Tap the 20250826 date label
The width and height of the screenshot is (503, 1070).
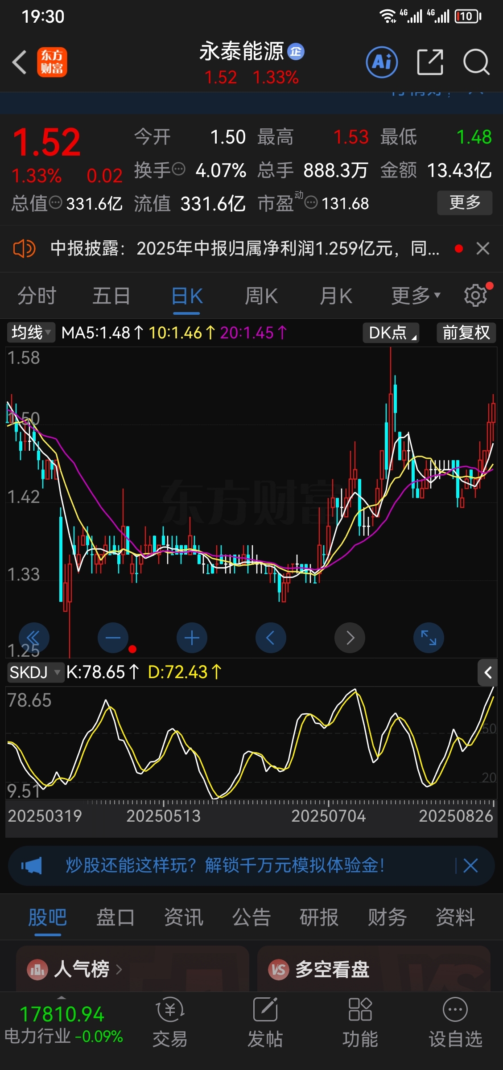click(456, 816)
